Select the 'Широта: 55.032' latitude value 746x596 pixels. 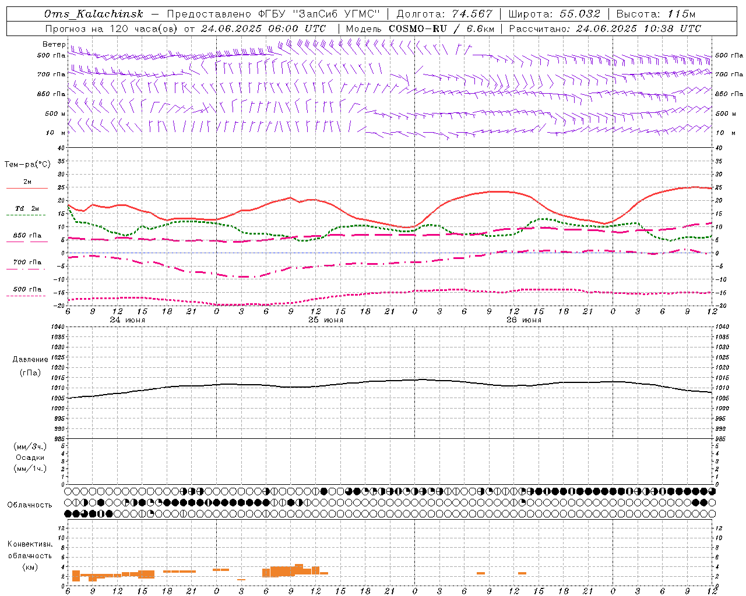(554, 14)
